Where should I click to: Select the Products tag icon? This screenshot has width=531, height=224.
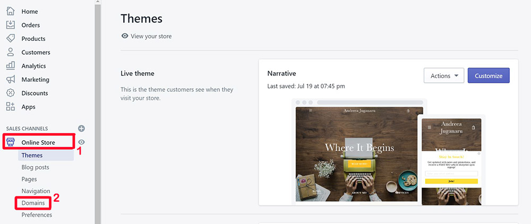[11, 39]
